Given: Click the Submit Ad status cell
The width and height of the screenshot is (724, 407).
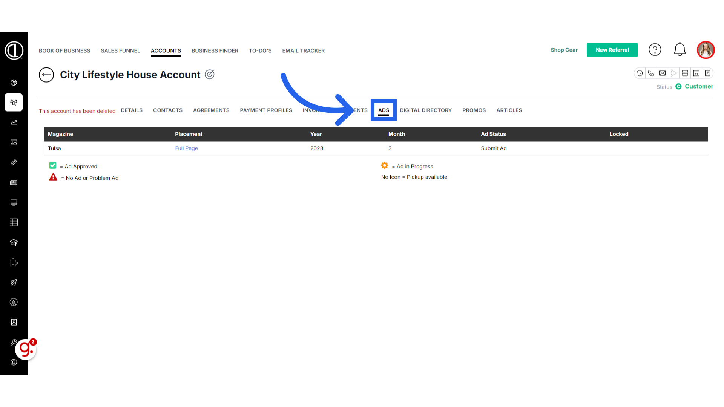Looking at the screenshot, I should (x=494, y=148).
